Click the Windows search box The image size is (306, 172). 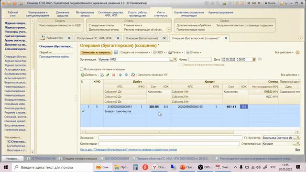point(53,167)
